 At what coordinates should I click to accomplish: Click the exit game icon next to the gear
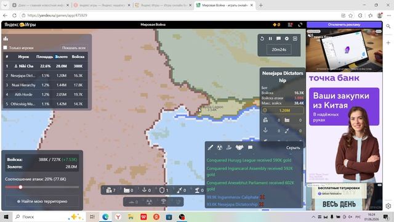coord(295,39)
